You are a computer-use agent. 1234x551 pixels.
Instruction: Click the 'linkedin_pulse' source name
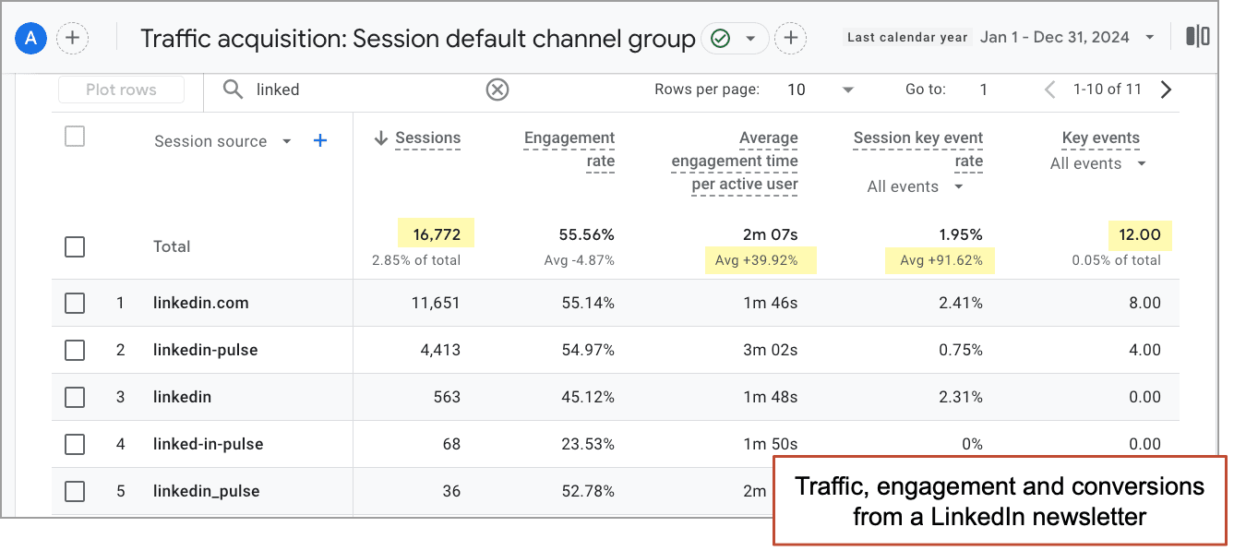click(206, 491)
